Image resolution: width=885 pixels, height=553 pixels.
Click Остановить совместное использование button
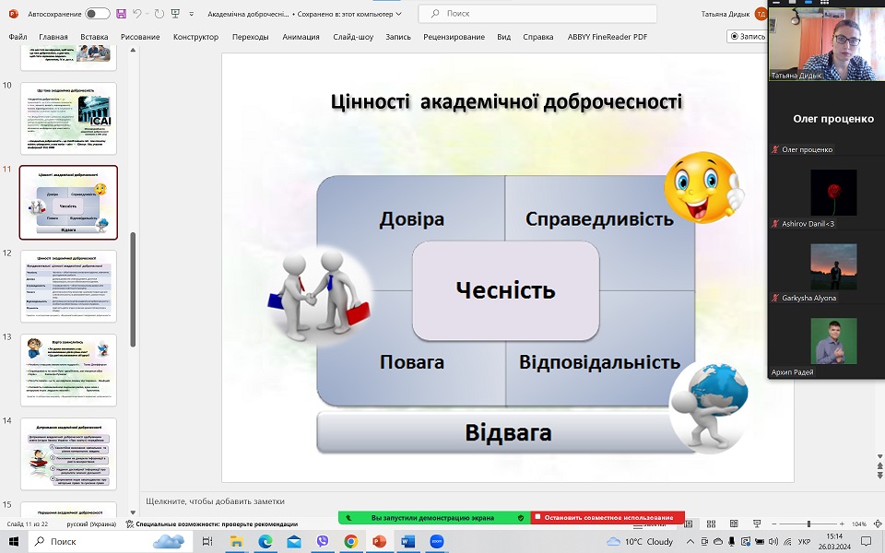(608, 517)
